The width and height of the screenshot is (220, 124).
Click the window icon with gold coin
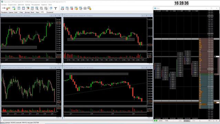click(76, 8)
